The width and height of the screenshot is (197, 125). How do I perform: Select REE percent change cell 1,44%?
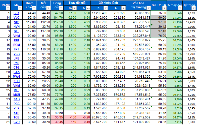[175, 90]
